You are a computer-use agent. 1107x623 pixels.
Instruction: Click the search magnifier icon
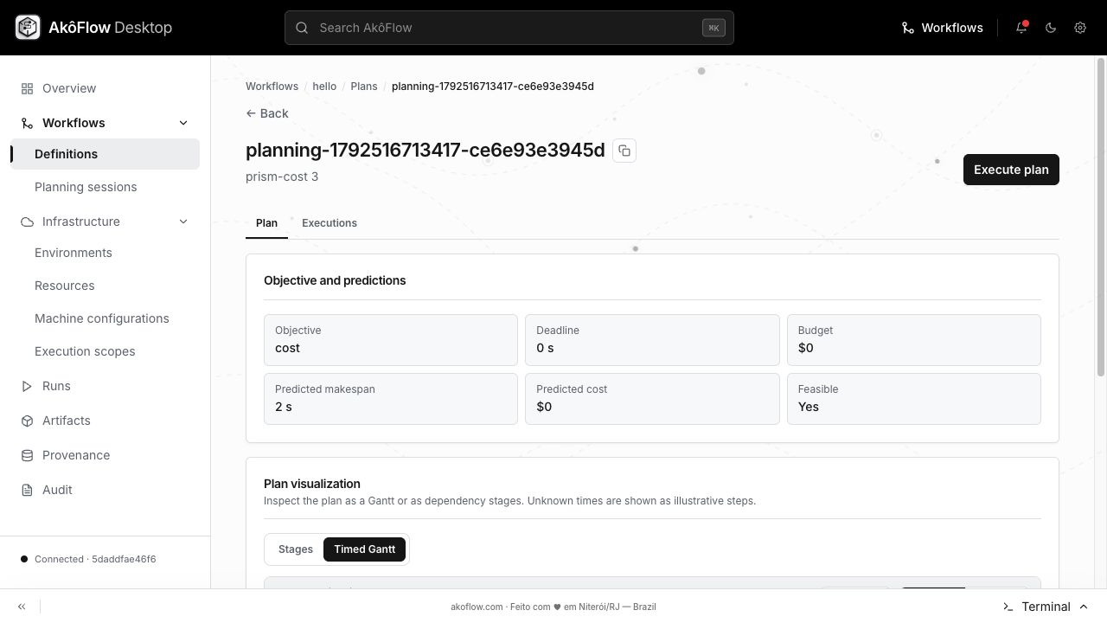click(x=302, y=28)
